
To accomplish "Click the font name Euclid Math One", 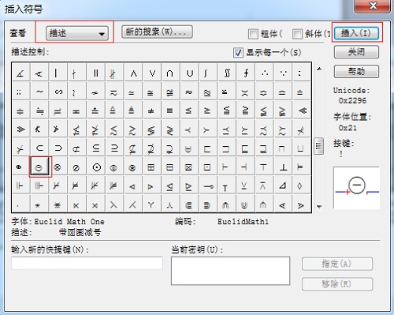I will pyautogui.click(x=69, y=222).
